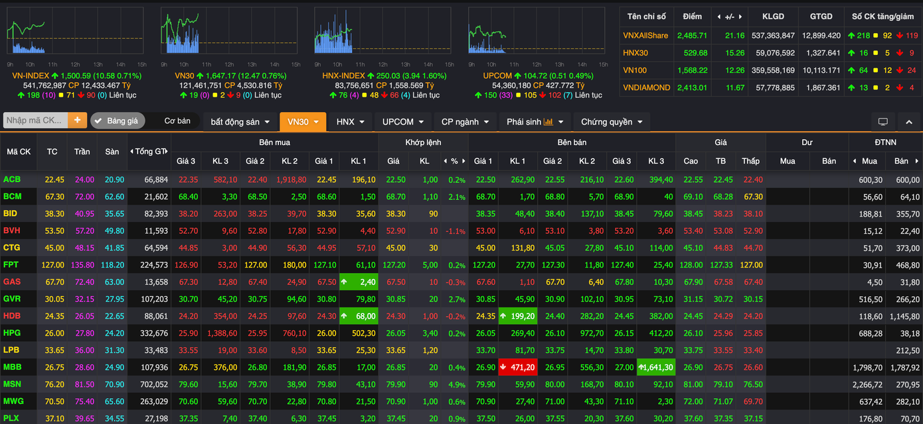923x424 pixels.
Task: Click right arrow beside ĐTNN Bán header
Action: point(917,161)
